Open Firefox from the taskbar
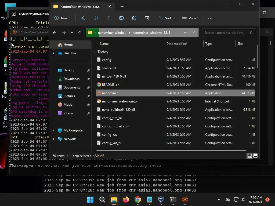Image resolution: width=275 pixels, height=206 pixels. point(126,200)
